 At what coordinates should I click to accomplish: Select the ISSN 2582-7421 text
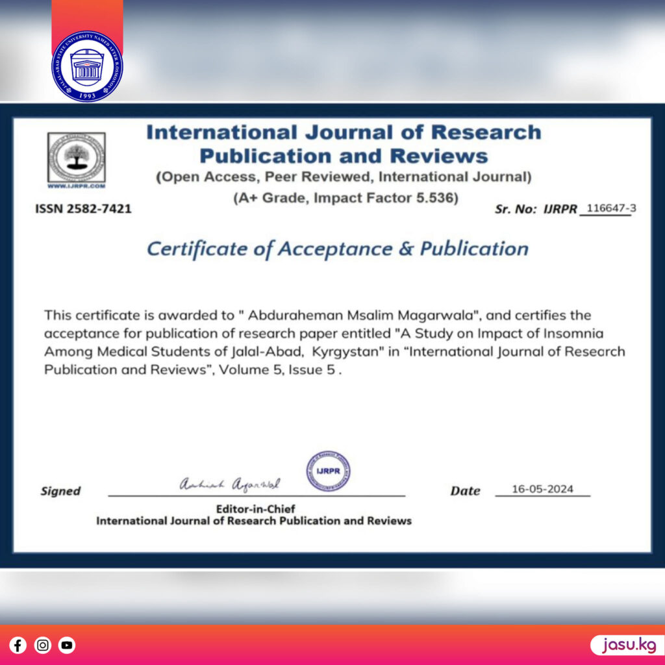tap(83, 208)
